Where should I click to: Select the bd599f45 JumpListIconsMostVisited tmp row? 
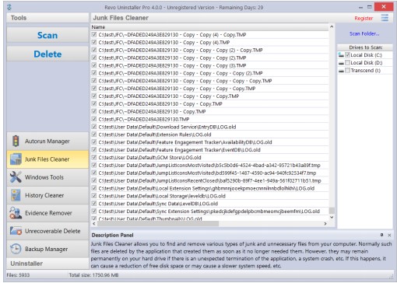(x=209, y=173)
